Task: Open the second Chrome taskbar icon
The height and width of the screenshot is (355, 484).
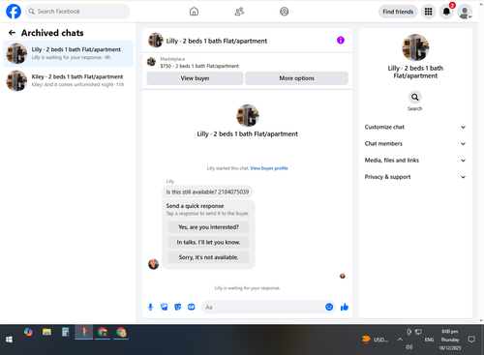Action: (121, 332)
